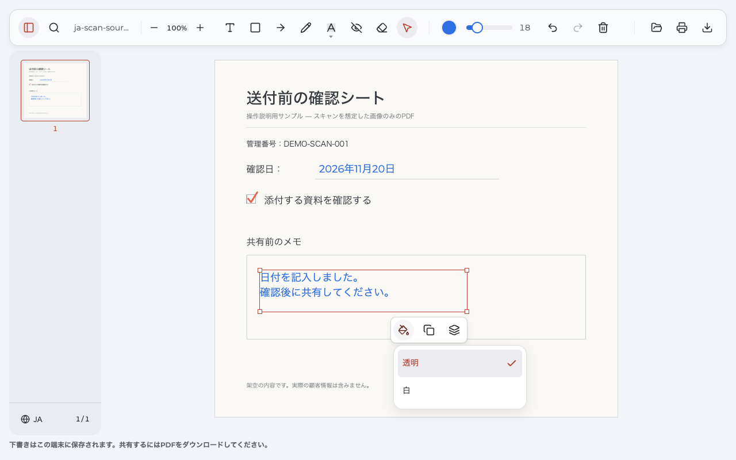Select page 1 thumbnail
The image size is (736, 460).
(x=55, y=91)
